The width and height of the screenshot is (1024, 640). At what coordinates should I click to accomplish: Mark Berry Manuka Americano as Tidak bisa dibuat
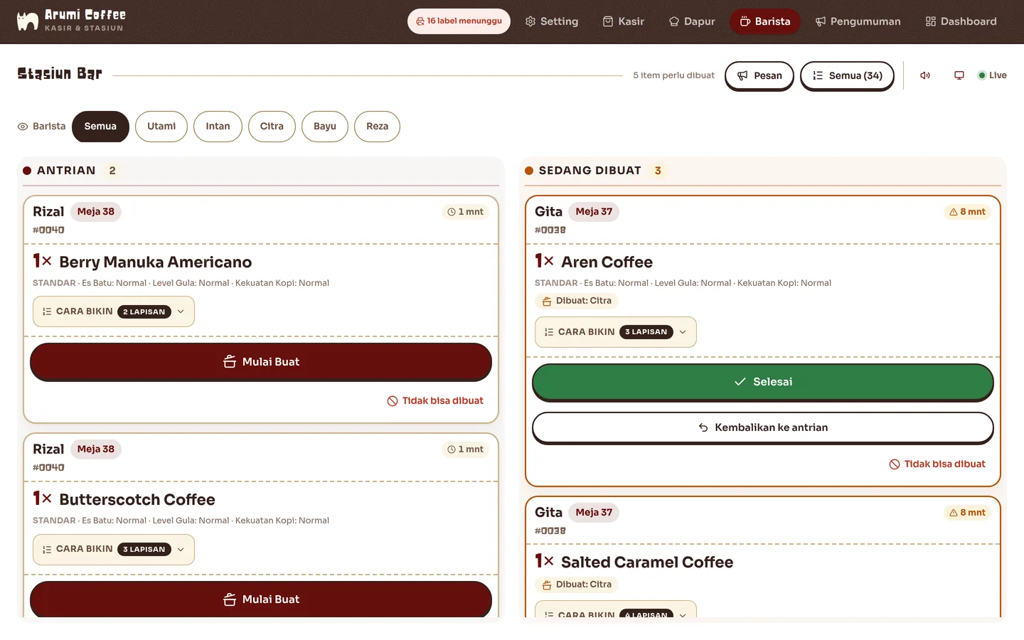(x=435, y=401)
